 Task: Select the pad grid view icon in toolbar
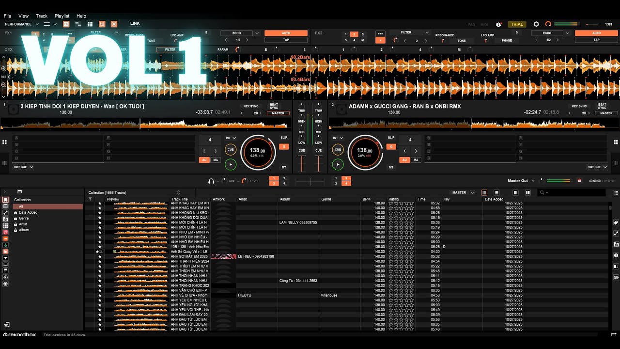[90, 24]
